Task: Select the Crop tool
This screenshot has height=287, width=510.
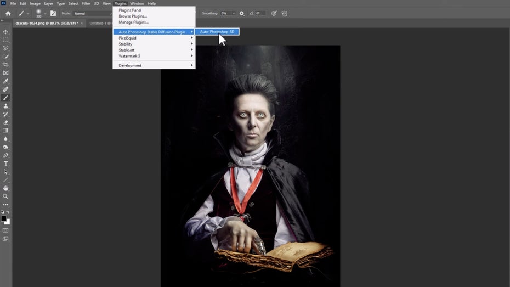Action: [6, 64]
